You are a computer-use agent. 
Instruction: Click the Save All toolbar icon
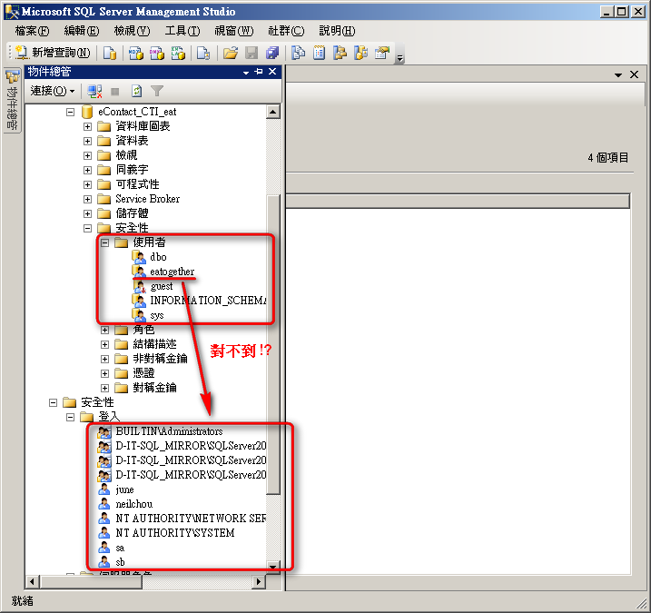(x=272, y=53)
